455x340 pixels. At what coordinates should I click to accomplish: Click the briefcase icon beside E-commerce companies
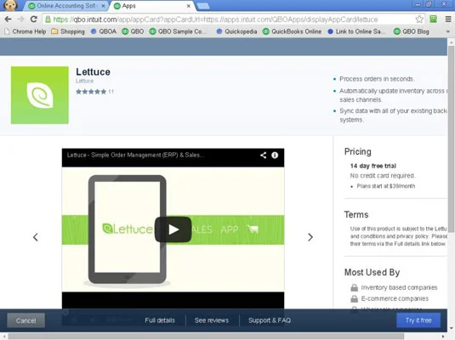tap(354, 298)
